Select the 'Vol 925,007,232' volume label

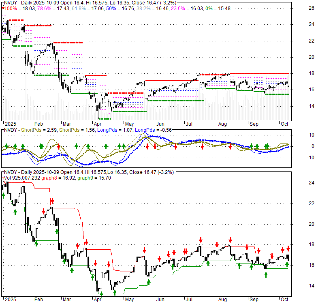pyautogui.click(x=22, y=178)
